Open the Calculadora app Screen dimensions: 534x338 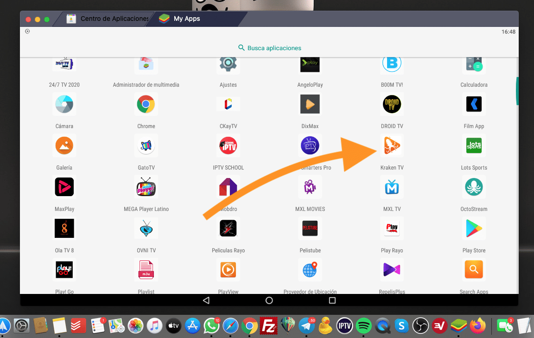coord(474,64)
